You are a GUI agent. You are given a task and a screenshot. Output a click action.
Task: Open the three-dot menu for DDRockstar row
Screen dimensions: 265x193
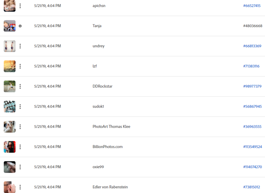(20, 86)
